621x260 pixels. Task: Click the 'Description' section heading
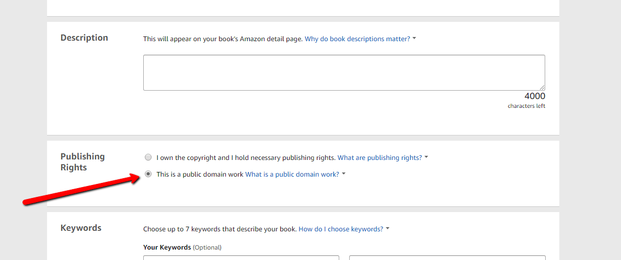tap(84, 38)
